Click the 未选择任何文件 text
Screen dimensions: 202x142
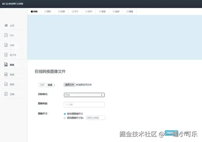tap(84, 85)
